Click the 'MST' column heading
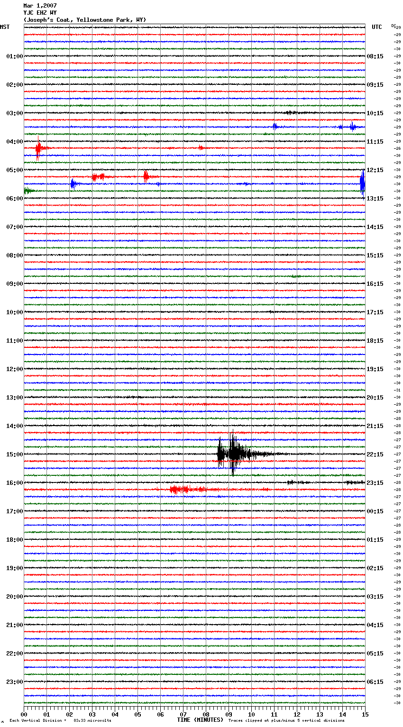Screen dimensions: 403x727 click(x=5, y=27)
